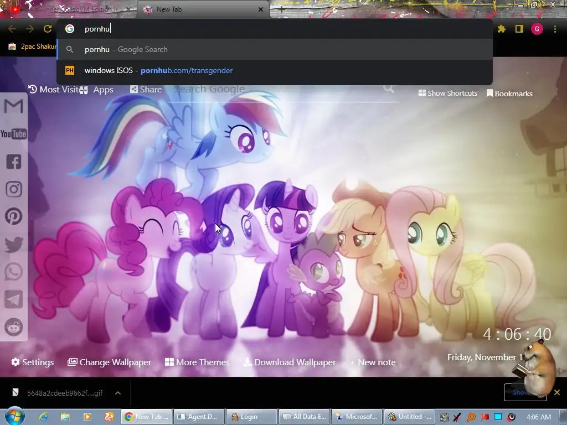Click the Show all downloads button

tap(525, 392)
